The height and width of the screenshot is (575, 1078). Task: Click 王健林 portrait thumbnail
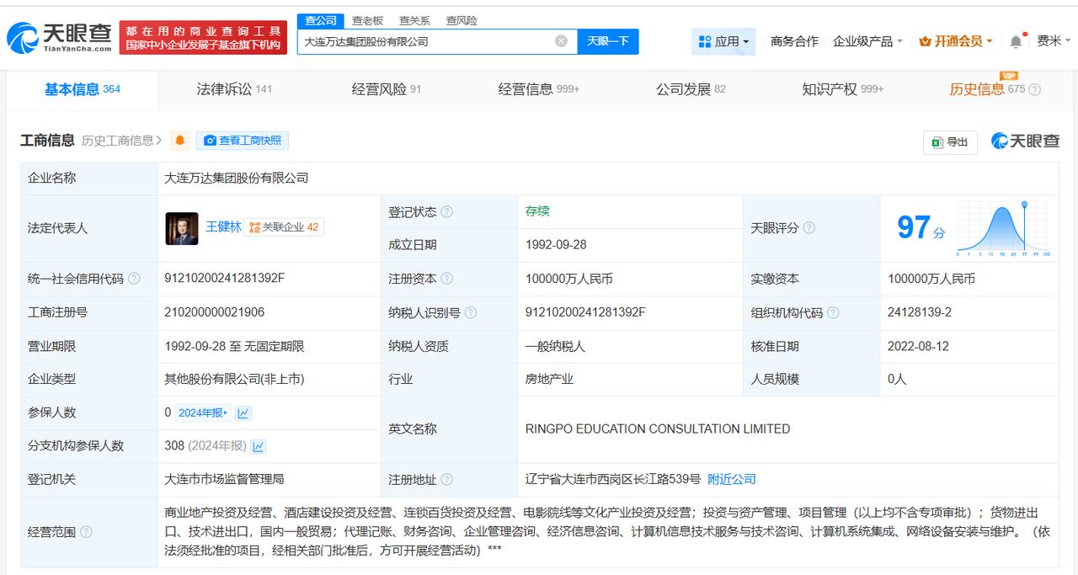point(182,228)
